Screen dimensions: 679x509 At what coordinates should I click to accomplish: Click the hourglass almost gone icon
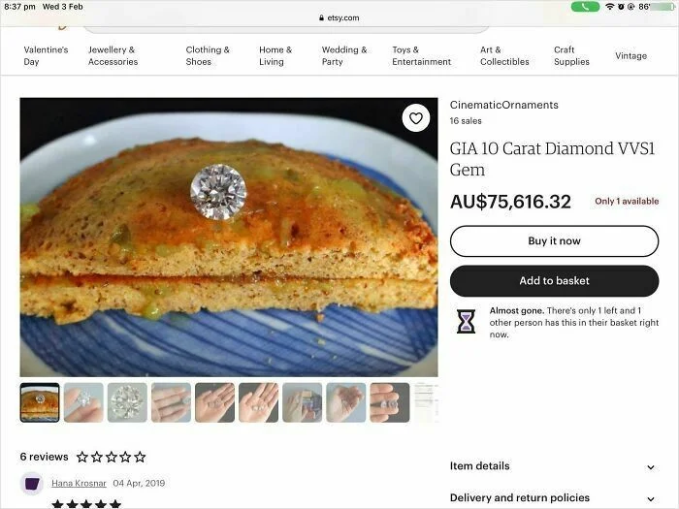pos(467,322)
